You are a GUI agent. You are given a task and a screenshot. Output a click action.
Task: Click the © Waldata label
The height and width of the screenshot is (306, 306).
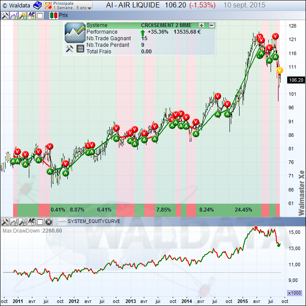(17, 5)
